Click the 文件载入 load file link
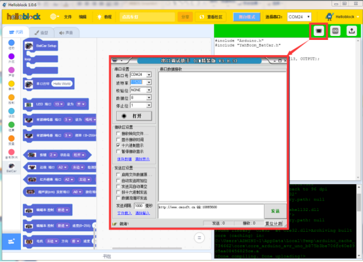Viewport: 363px width, 262px height. (124, 213)
